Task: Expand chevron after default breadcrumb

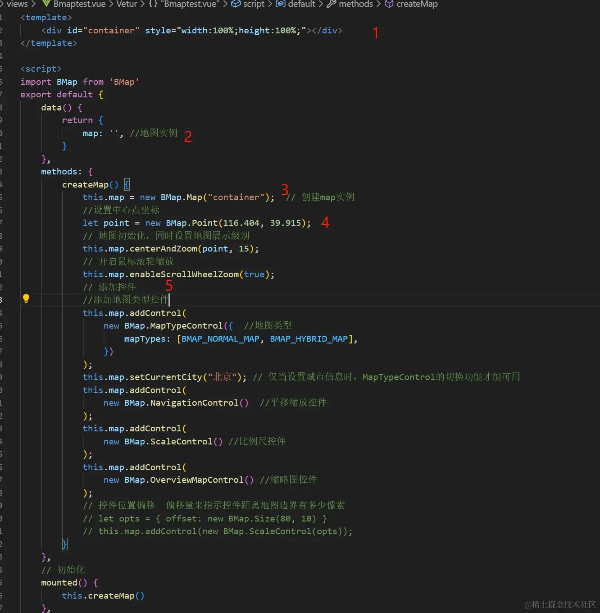Action: tap(321, 4)
